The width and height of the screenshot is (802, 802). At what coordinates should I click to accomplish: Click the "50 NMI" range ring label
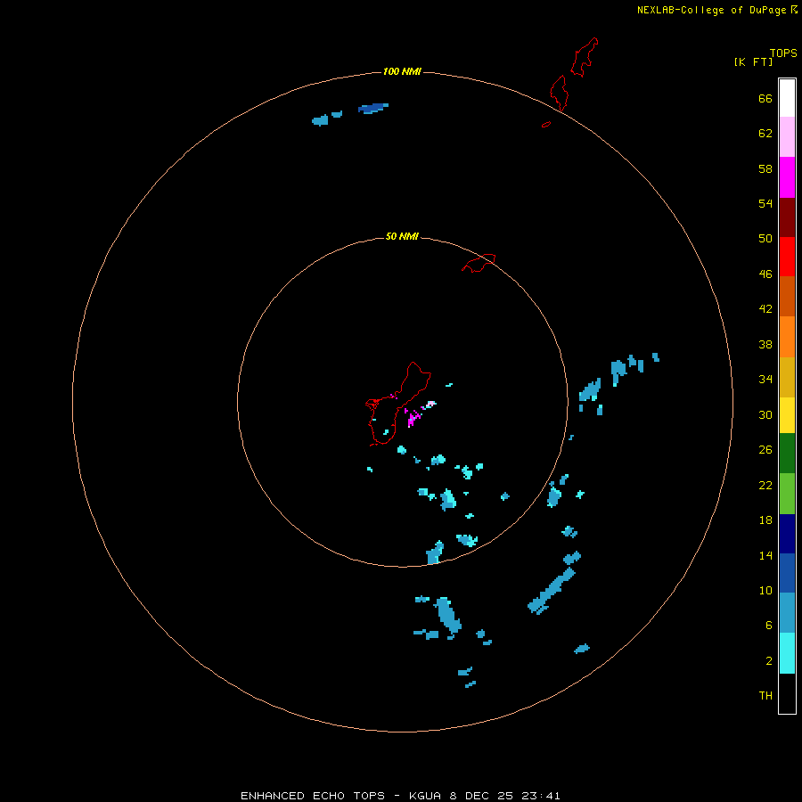402,236
